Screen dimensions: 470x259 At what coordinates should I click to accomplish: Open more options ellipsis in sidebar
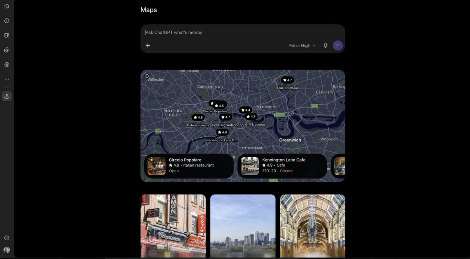tap(7, 79)
